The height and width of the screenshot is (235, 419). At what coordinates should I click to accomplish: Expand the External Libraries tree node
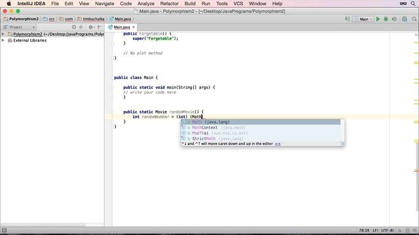[3, 40]
